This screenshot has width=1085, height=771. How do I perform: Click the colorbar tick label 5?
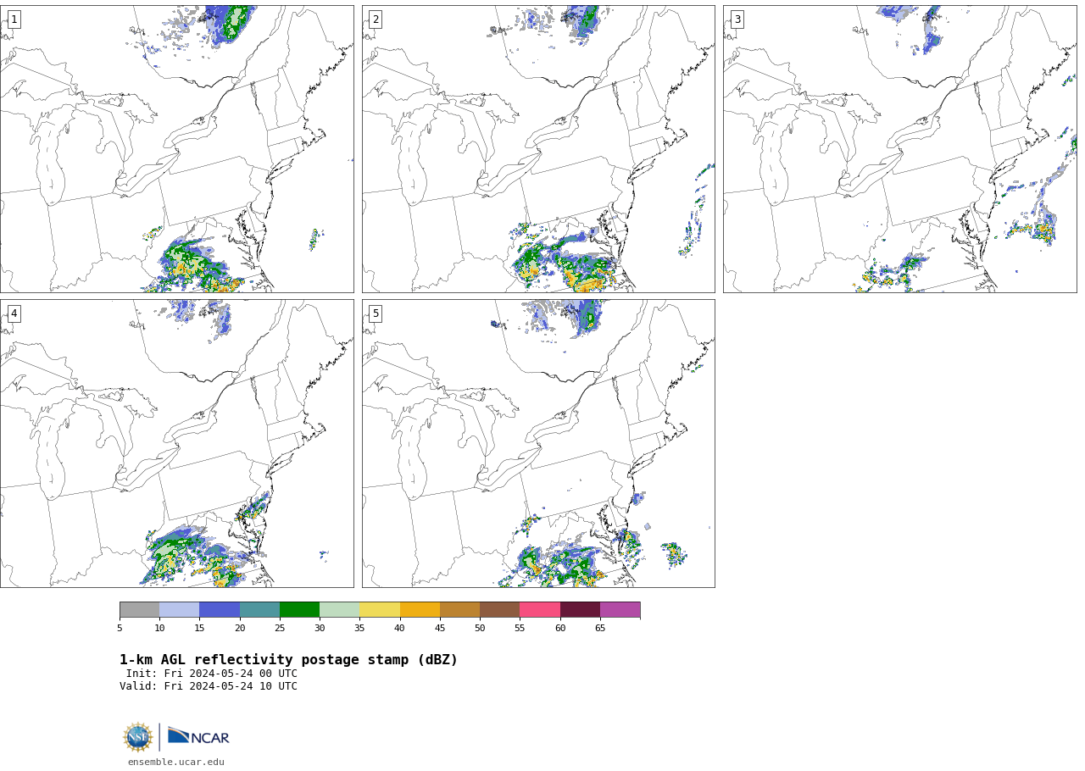(120, 628)
